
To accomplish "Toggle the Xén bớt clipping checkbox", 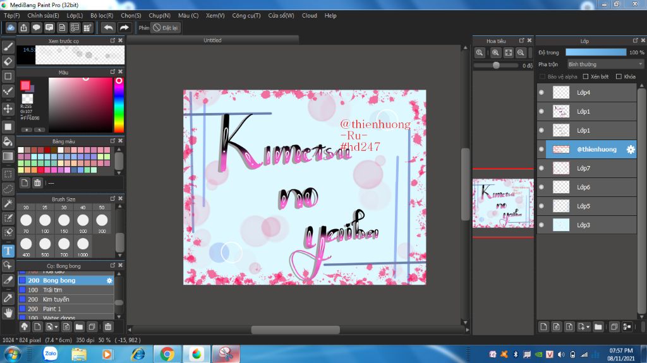I will click(585, 77).
